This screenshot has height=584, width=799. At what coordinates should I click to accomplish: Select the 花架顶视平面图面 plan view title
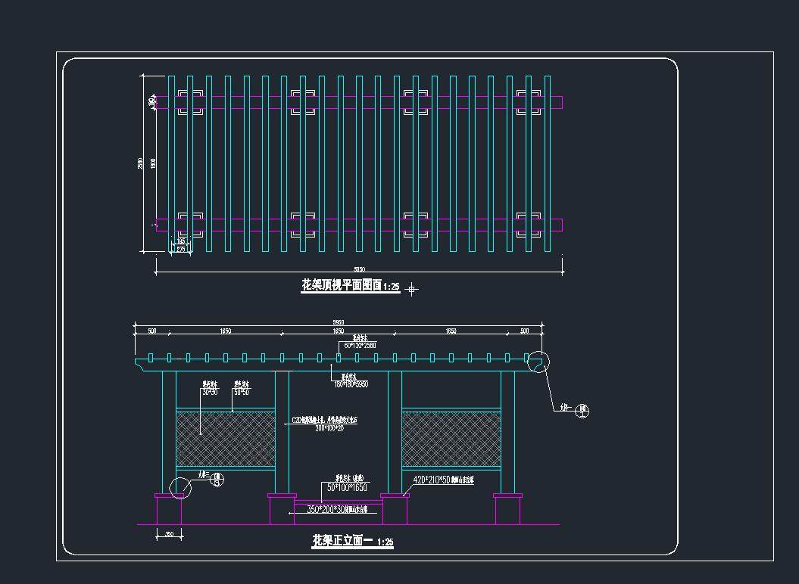[x=342, y=286]
